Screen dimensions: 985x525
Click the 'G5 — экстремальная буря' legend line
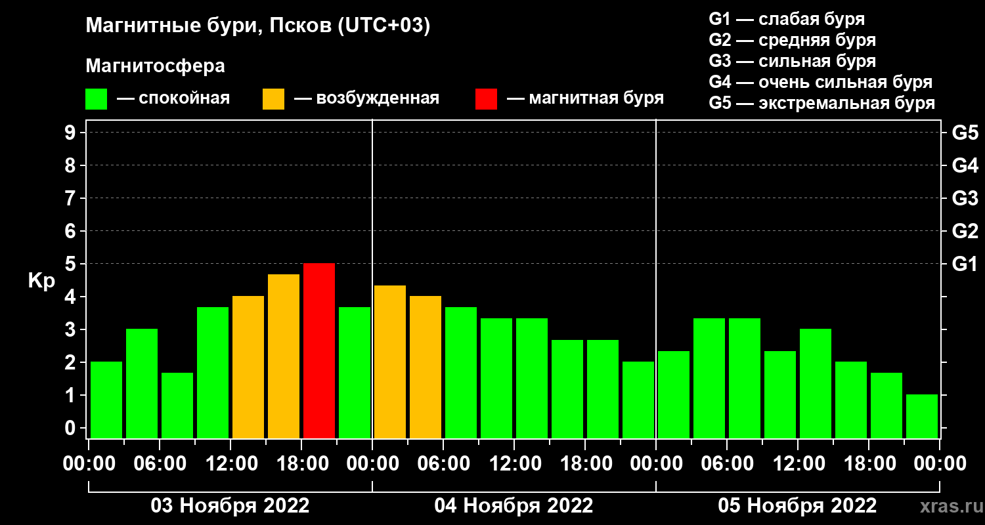click(822, 104)
